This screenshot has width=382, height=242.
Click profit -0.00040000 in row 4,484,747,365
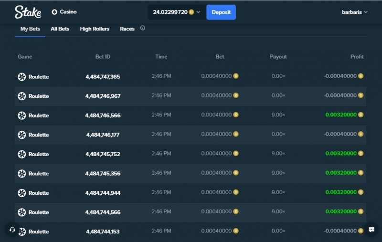coord(340,76)
